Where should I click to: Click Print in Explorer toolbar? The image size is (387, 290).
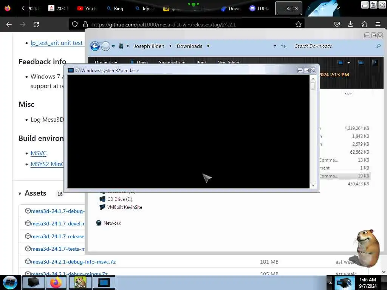[201, 62]
